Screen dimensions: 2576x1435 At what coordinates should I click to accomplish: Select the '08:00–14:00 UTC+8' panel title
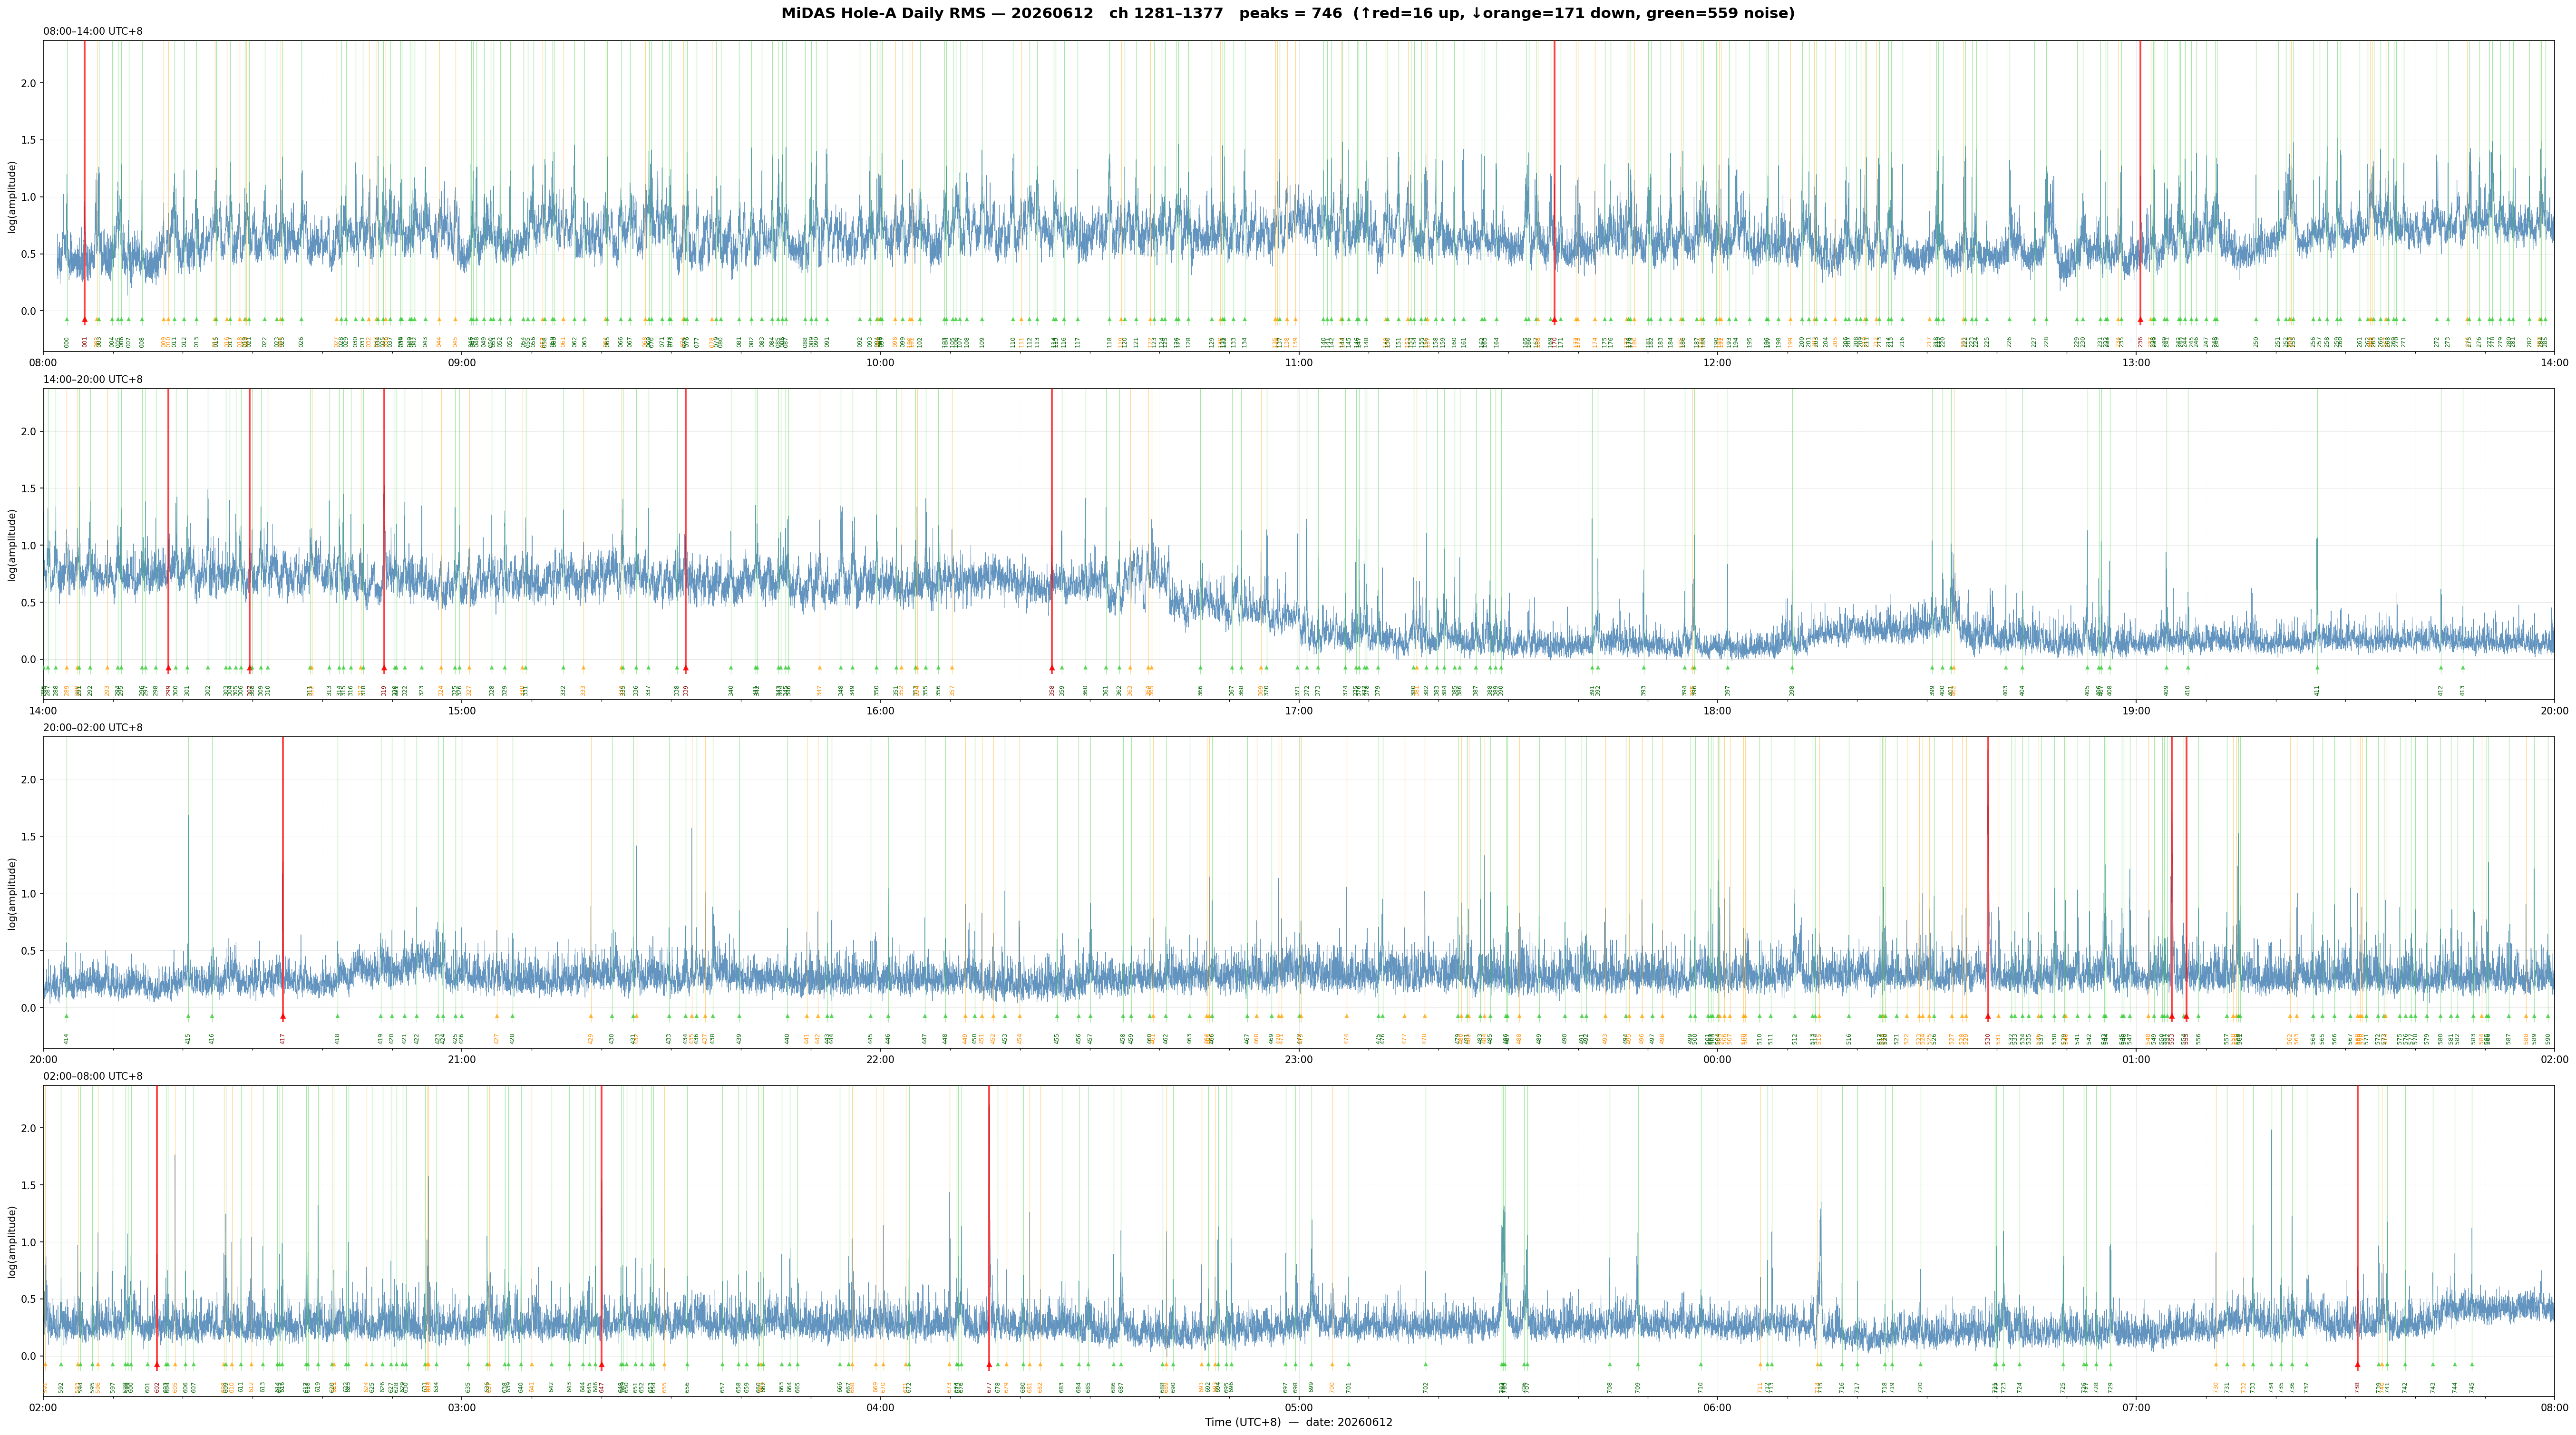click(93, 31)
